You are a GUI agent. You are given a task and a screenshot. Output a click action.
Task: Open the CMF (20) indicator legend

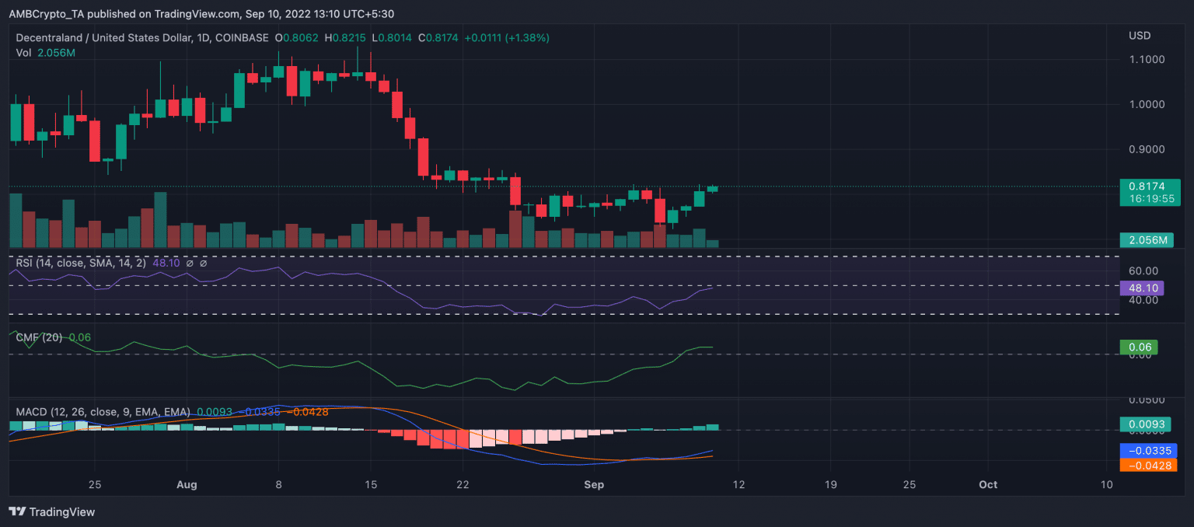coord(40,337)
